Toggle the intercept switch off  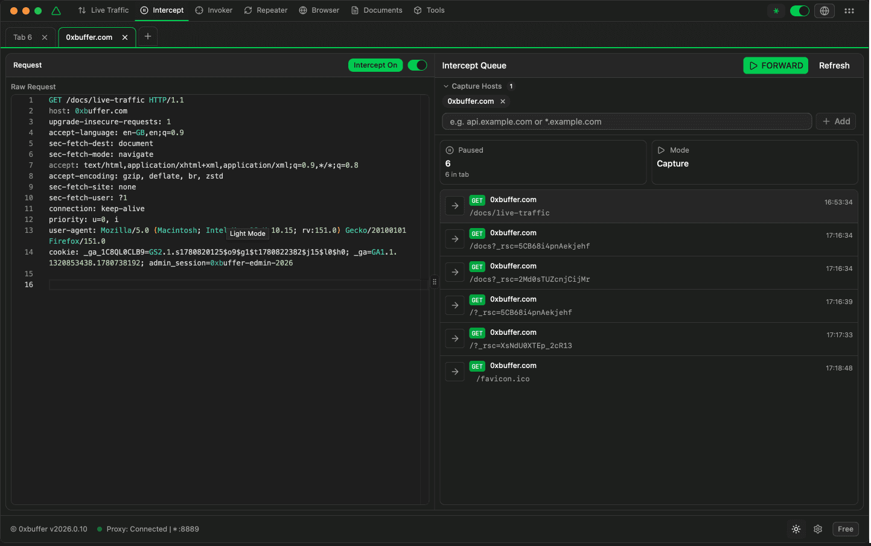[417, 65]
